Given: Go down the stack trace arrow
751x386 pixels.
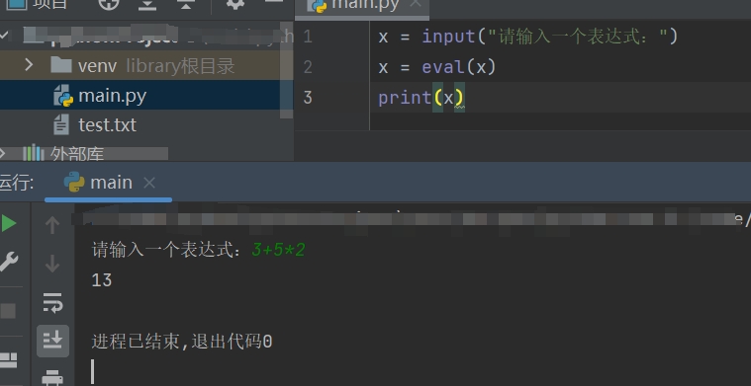Looking at the screenshot, I should [x=52, y=264].
